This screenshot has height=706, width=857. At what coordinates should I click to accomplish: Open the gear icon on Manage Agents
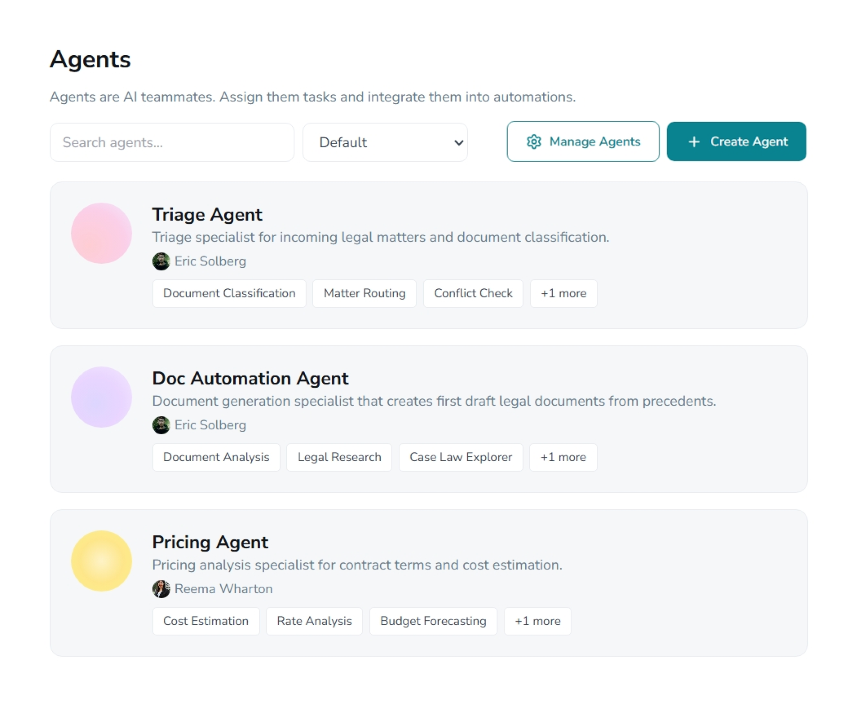click(x=534, y=141)
